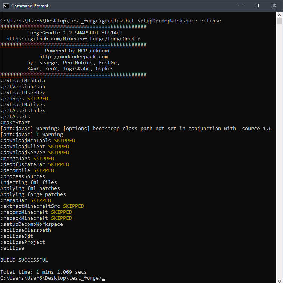
Task: Minimize the Command Prompt window
Action: [240, 6]
